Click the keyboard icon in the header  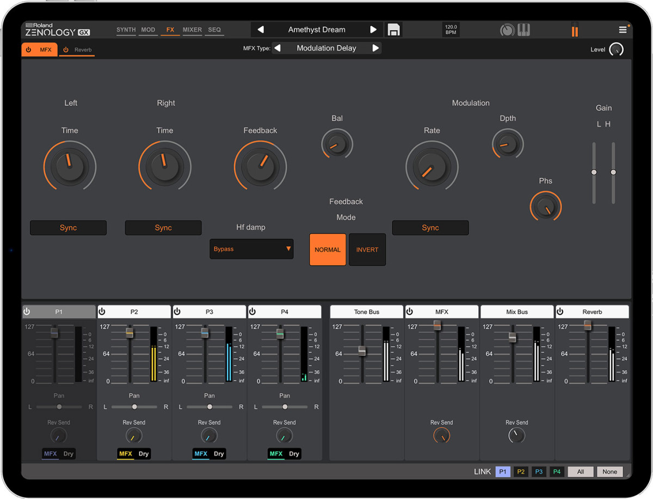[523, 30]
